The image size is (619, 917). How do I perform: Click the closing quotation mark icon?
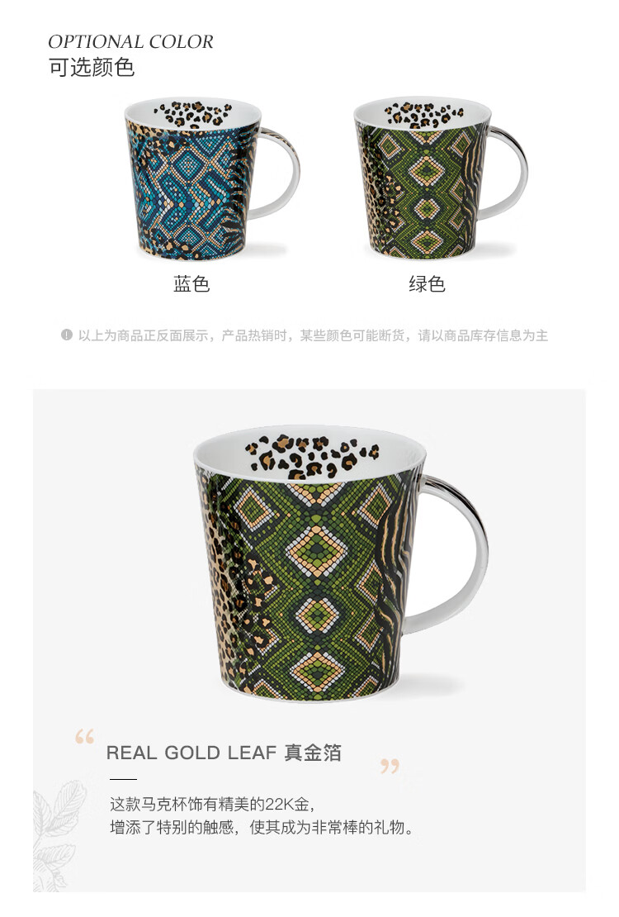(x=390, y=766)
